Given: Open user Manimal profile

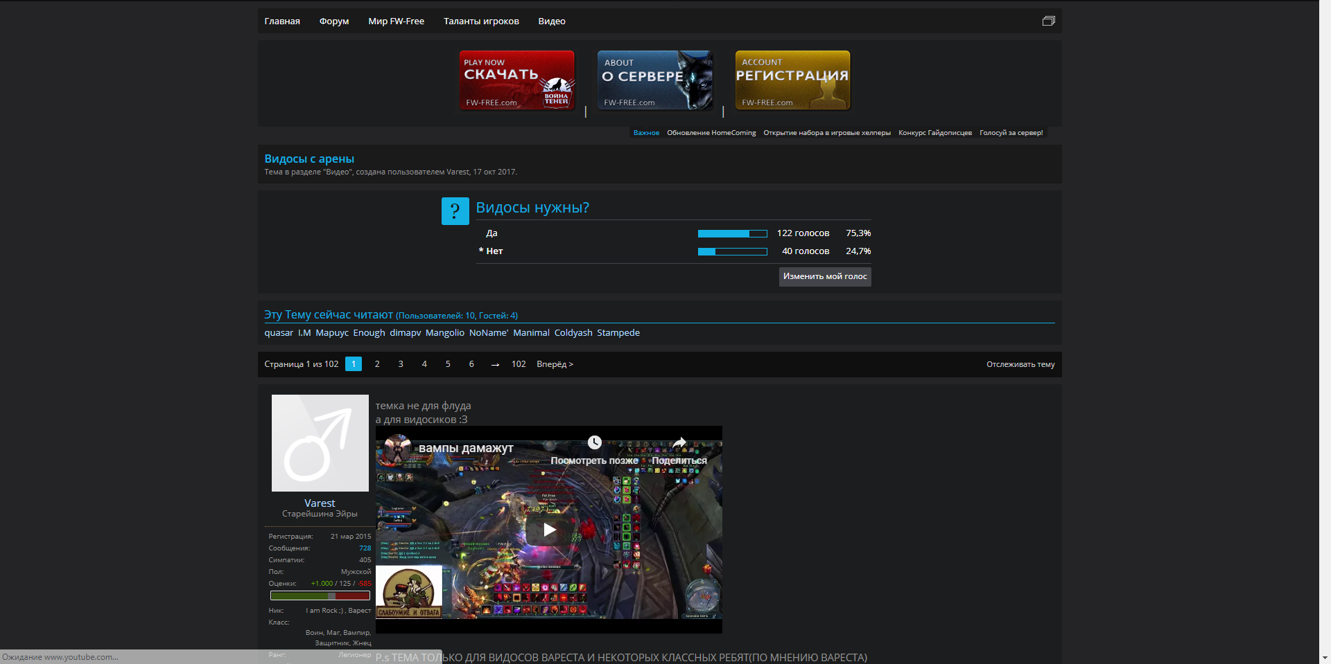Looking at the screenshot, I should click(531, 333).
